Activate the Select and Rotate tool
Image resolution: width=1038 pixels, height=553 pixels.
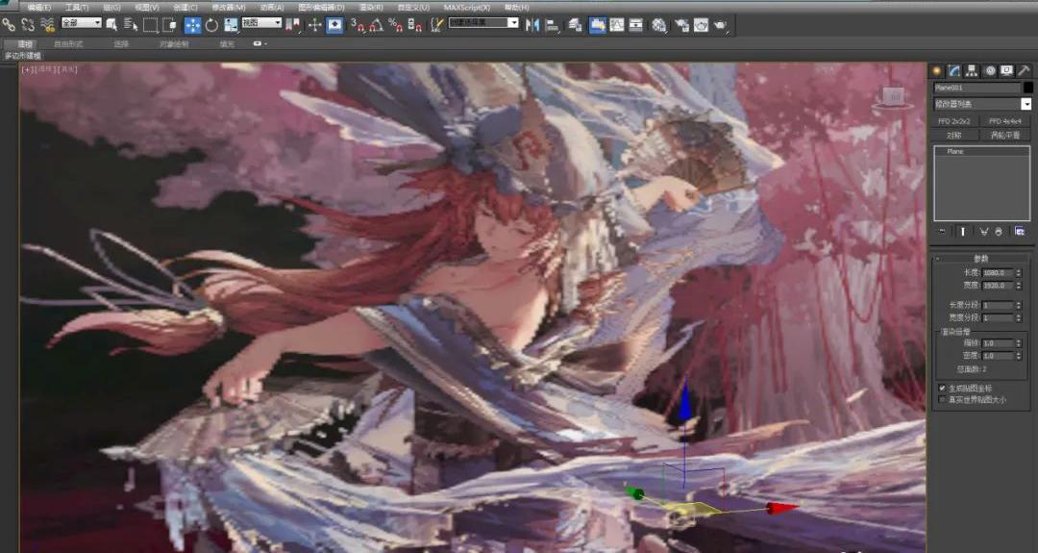(211, 25)
